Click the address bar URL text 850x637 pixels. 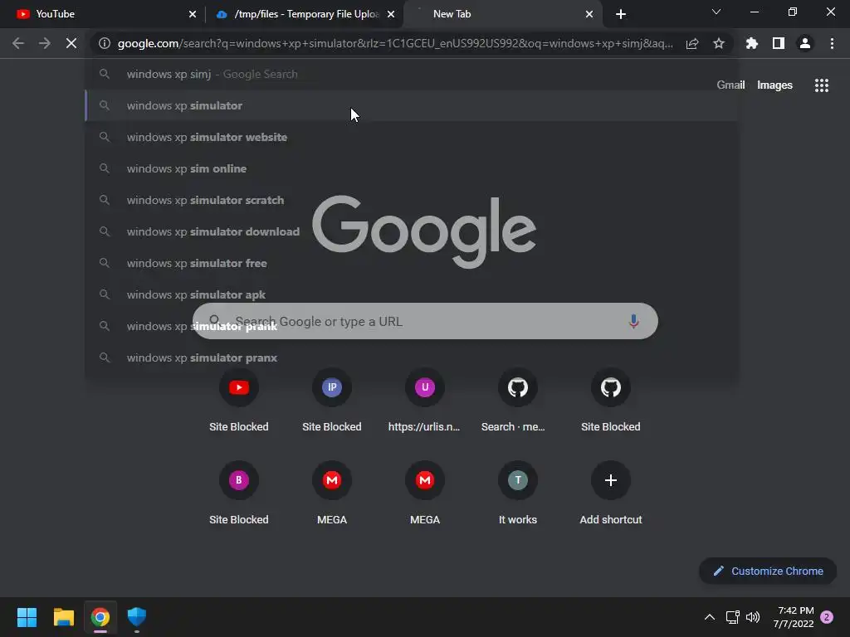(x=395, y=43)
